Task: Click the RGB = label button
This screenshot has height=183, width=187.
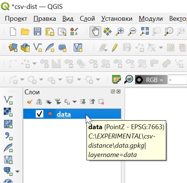Action: point(151,80)
